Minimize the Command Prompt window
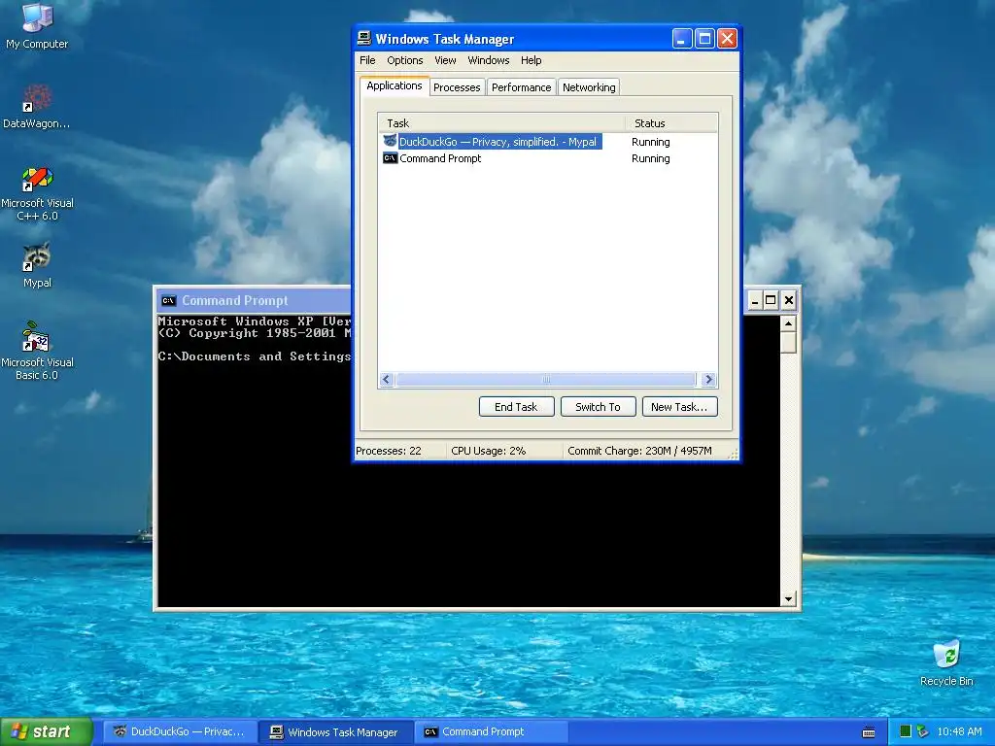Screen dimensions: 995x746 coord(754,301)
